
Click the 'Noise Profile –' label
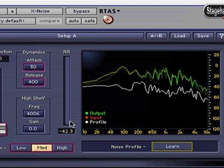tap(128, 147)
